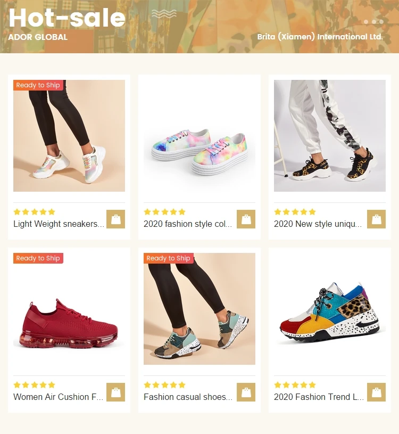Click shopping bag icon for Women Air Cushion shoes
This screenshot has height=434, width=399.
coord(115,392)
